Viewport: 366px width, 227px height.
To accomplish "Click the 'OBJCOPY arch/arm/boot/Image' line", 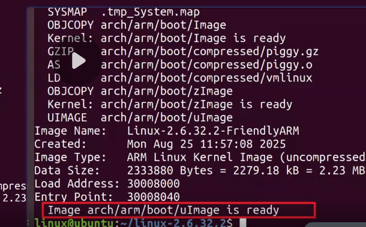I will [x=137, y=25].
